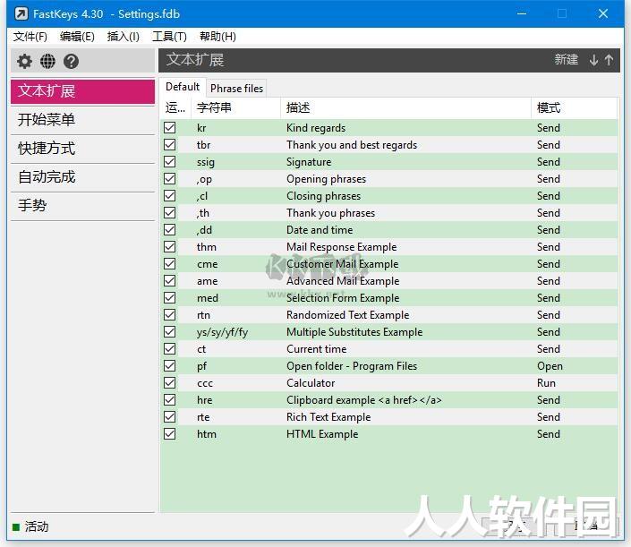Click the 'med' string cell
The width and height of the screenshot is (631, 547).
(208, 298)
